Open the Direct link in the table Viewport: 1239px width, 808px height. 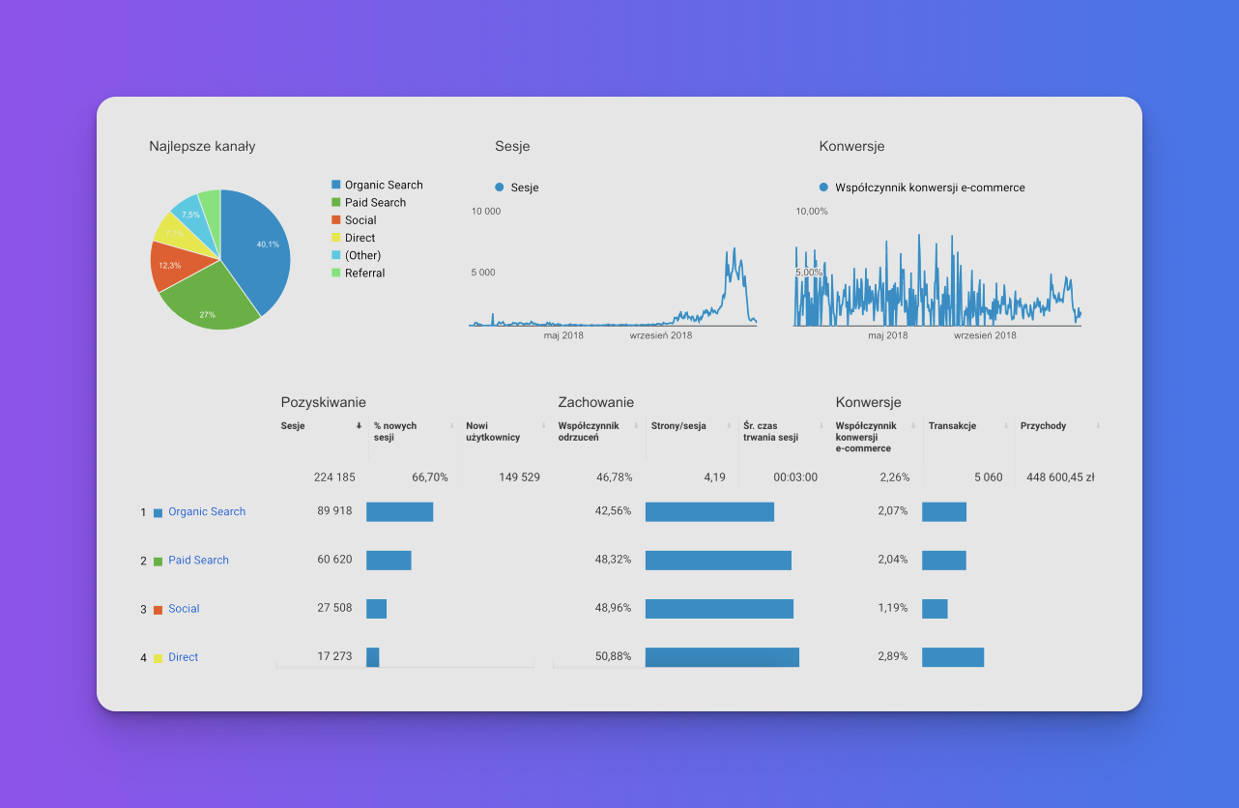tap(183, 657)
